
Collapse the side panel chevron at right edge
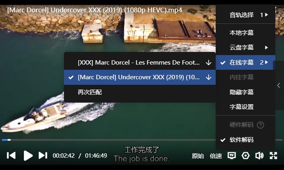click(278, 86)
